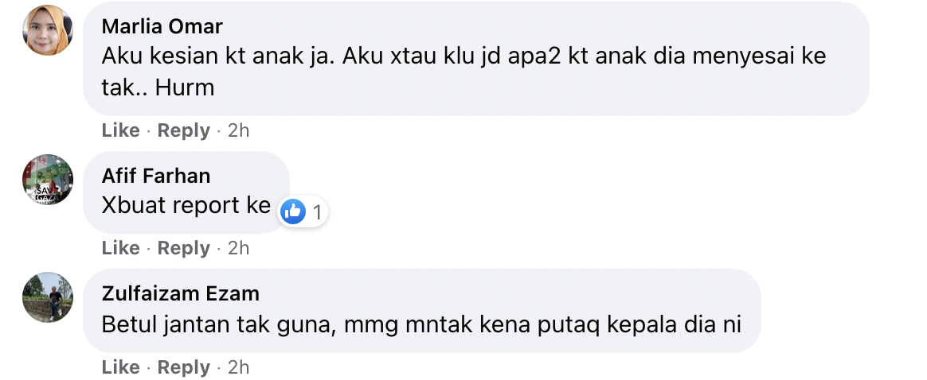Click the "Xbuat report ke" comment text

[x=186, y=205]
